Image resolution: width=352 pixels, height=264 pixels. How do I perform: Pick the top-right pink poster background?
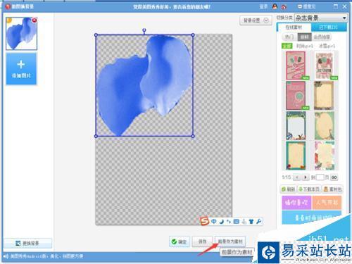click(325, 65)
